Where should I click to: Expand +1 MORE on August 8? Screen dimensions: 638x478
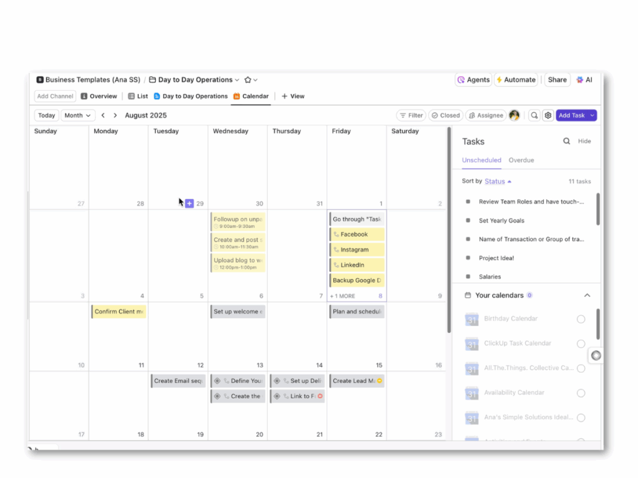click(343, 296)
